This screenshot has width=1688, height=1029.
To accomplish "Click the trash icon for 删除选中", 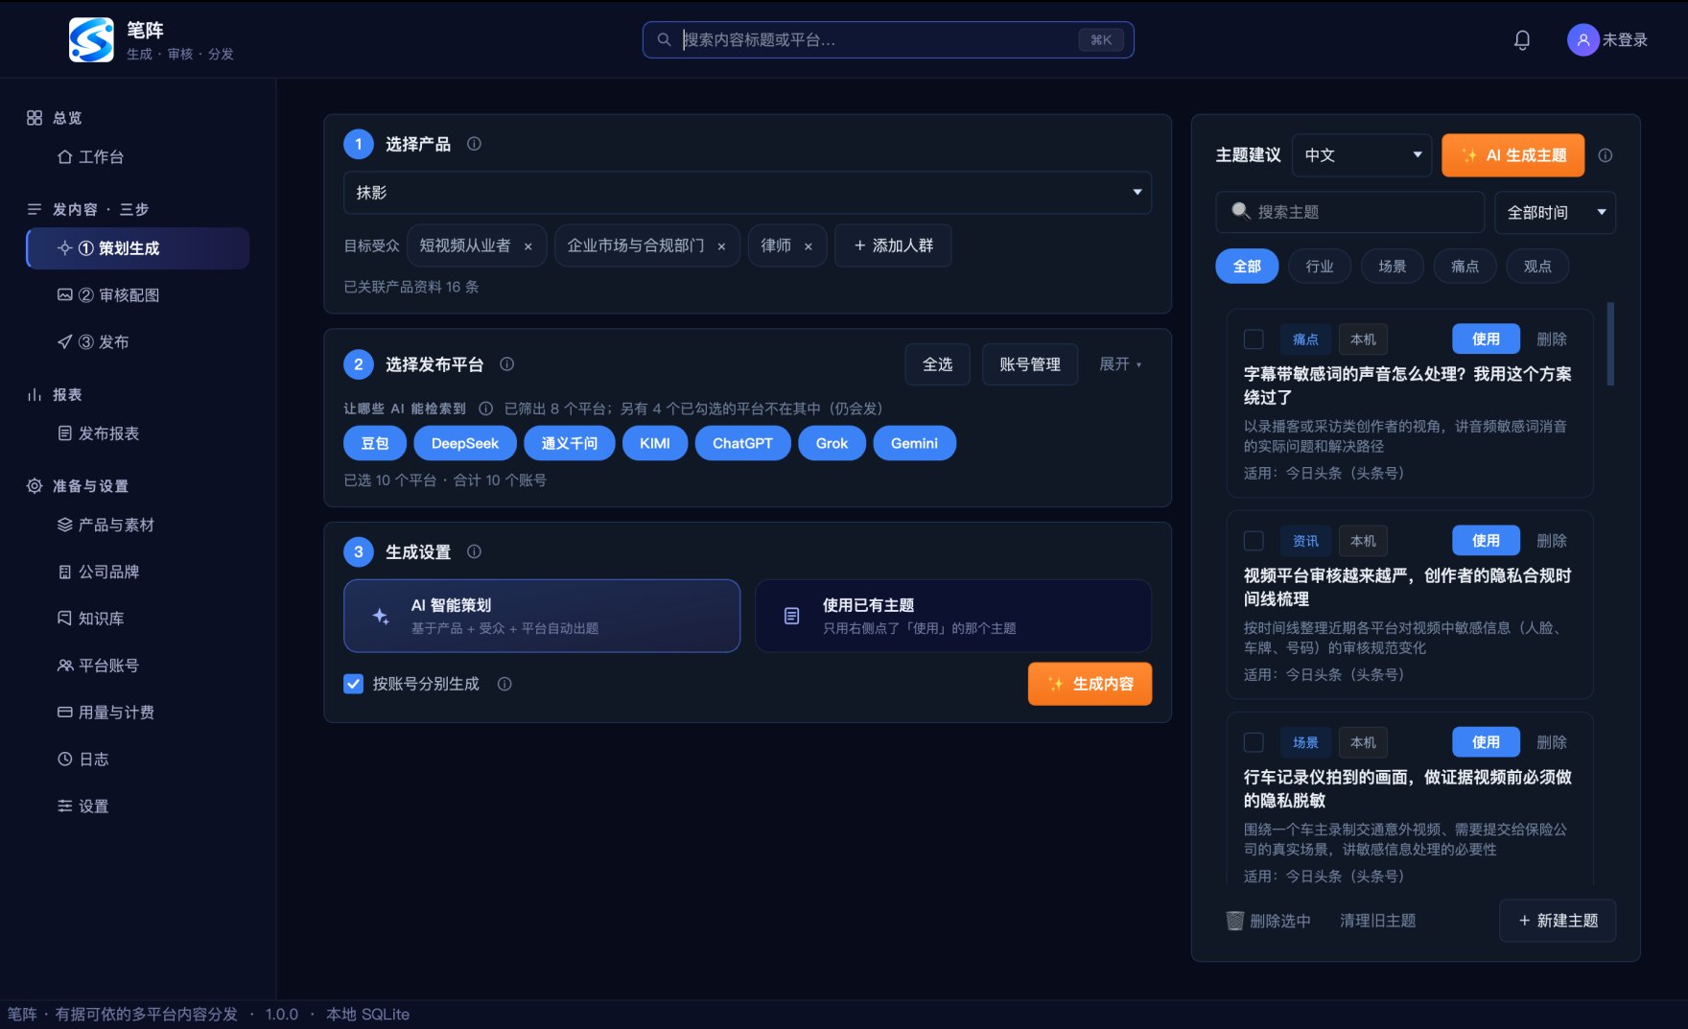I will click(1234, 921).
